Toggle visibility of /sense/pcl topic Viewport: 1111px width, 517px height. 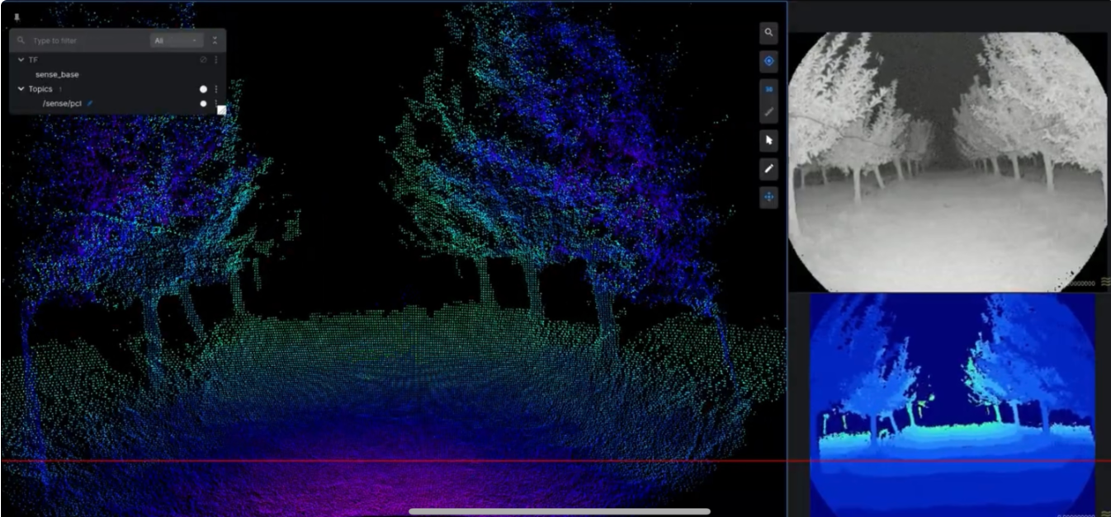pos(203,104)
